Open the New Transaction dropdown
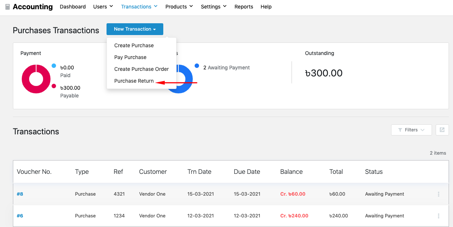The width and height of the screenshot is (453, 227). click(x=135, y=29)
